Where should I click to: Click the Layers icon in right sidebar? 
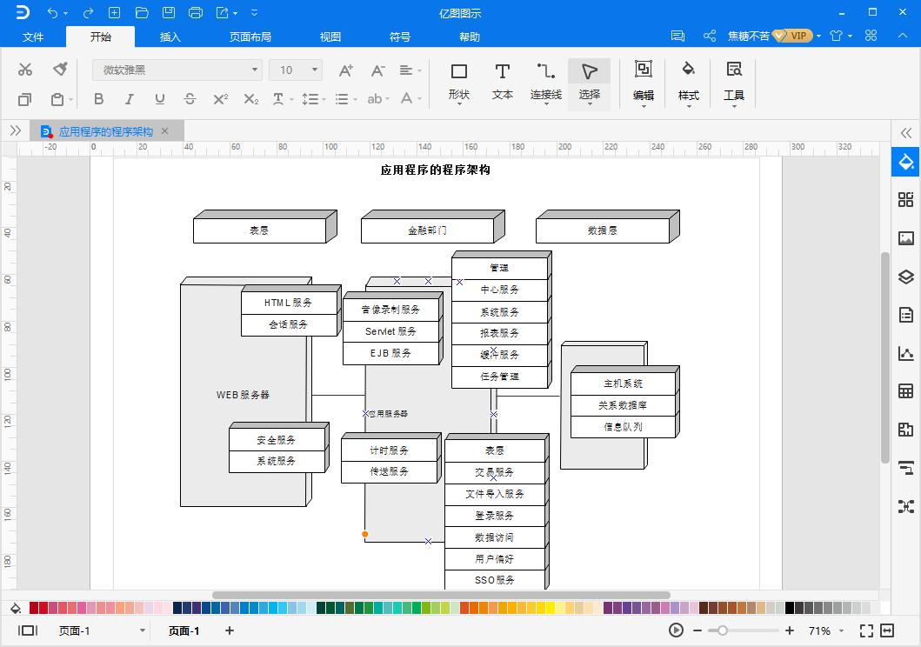coord(905,277)
